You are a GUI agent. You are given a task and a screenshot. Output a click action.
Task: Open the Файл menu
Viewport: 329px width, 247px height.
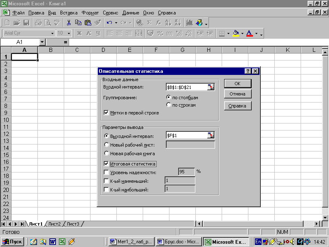point(19,13)
